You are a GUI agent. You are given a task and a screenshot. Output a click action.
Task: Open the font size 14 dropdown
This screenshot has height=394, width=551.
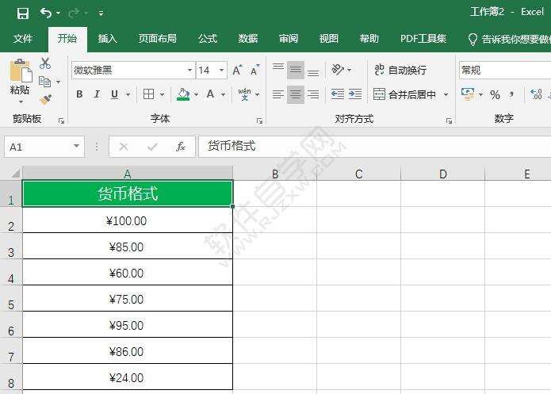coord(222,71)
